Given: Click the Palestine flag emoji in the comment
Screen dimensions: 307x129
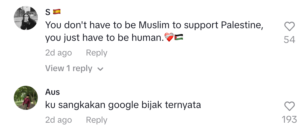Looking at the screenshot, I should (x=179, y=38).
